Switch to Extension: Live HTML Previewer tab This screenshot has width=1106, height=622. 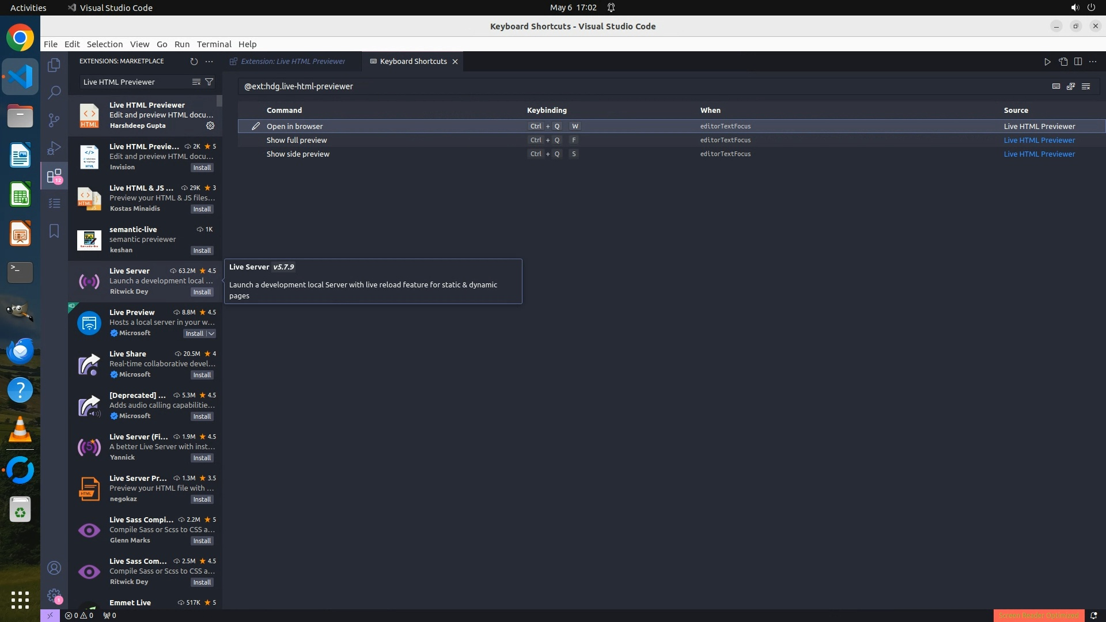tap(293, 61)
